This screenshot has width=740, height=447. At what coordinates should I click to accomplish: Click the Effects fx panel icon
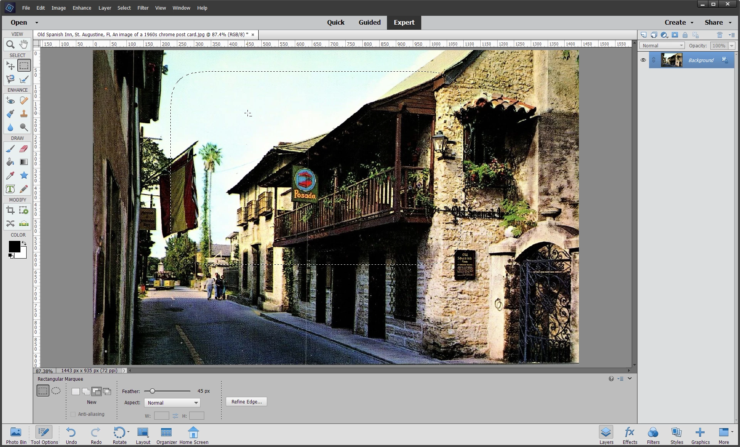(x=630, y=435)
